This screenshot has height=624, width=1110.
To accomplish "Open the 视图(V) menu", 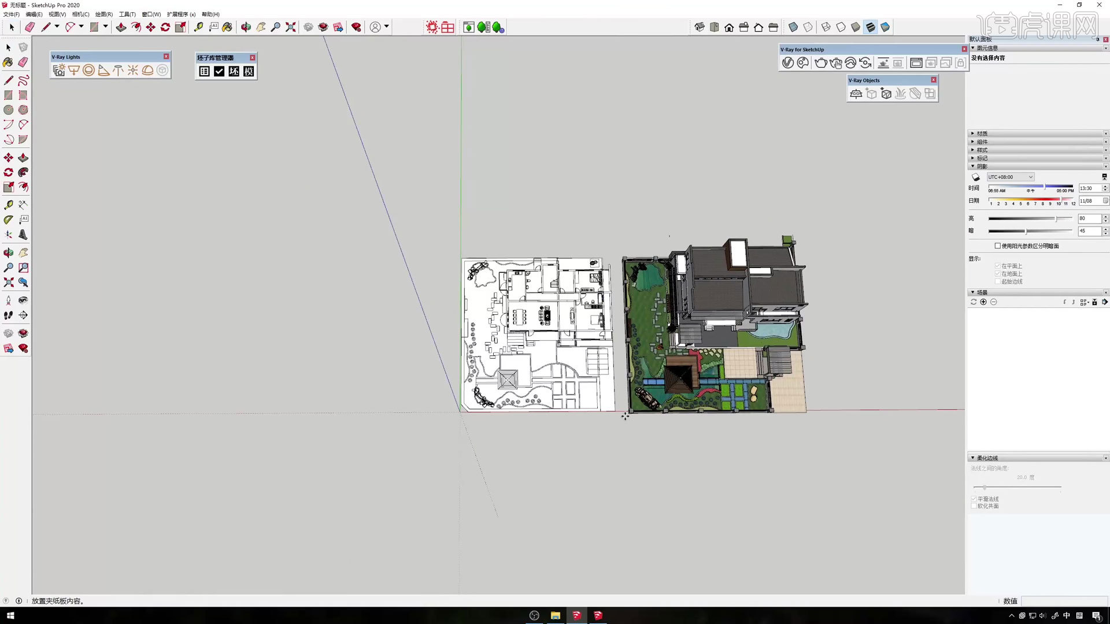I will [57, 14].
